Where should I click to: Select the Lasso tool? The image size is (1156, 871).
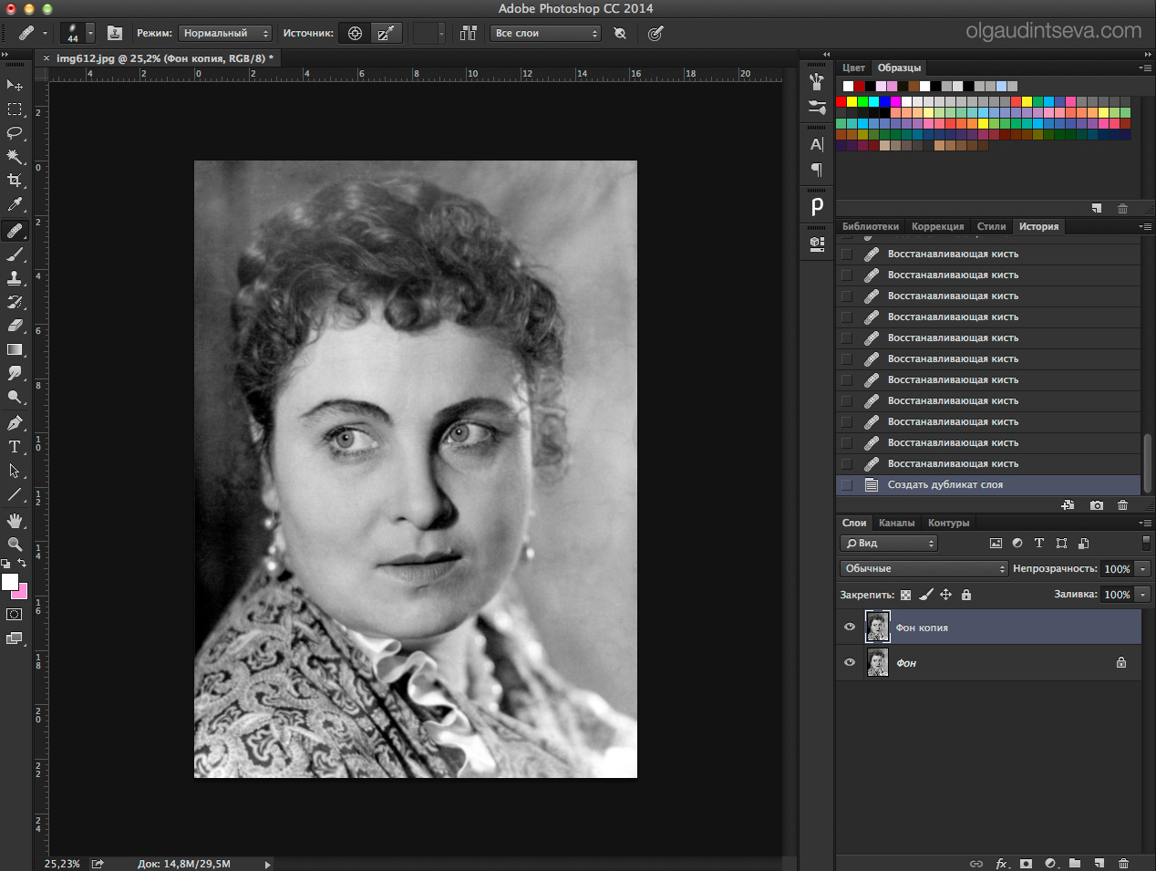(x=15, y=133)
